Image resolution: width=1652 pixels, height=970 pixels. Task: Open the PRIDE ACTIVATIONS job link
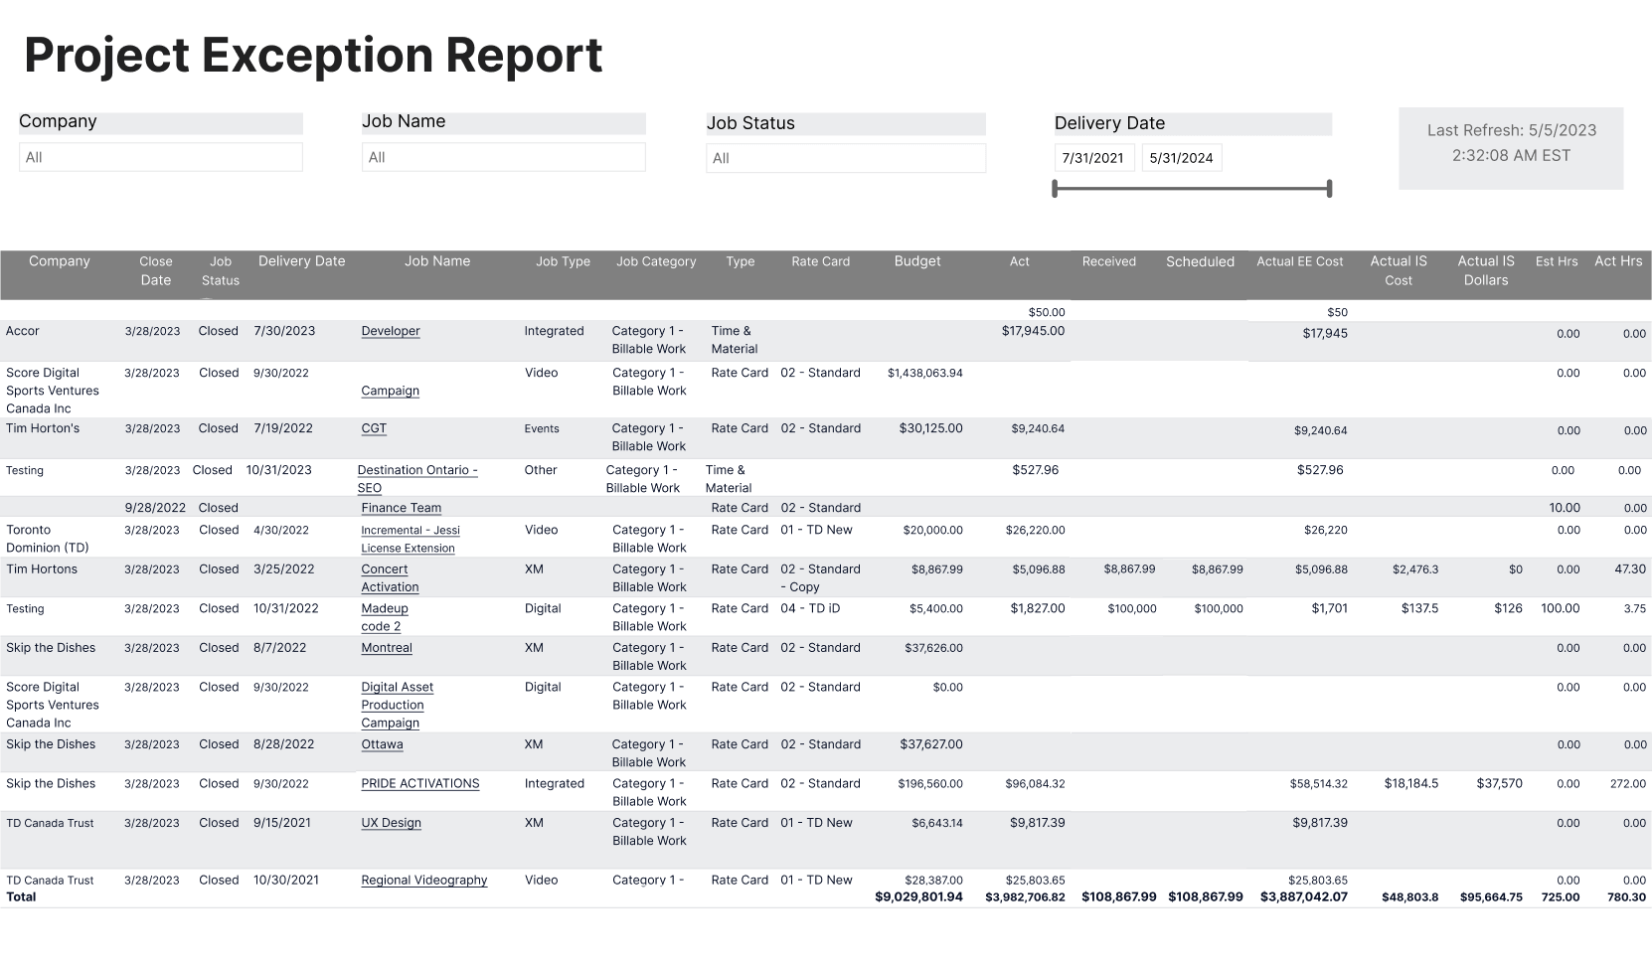419,783
